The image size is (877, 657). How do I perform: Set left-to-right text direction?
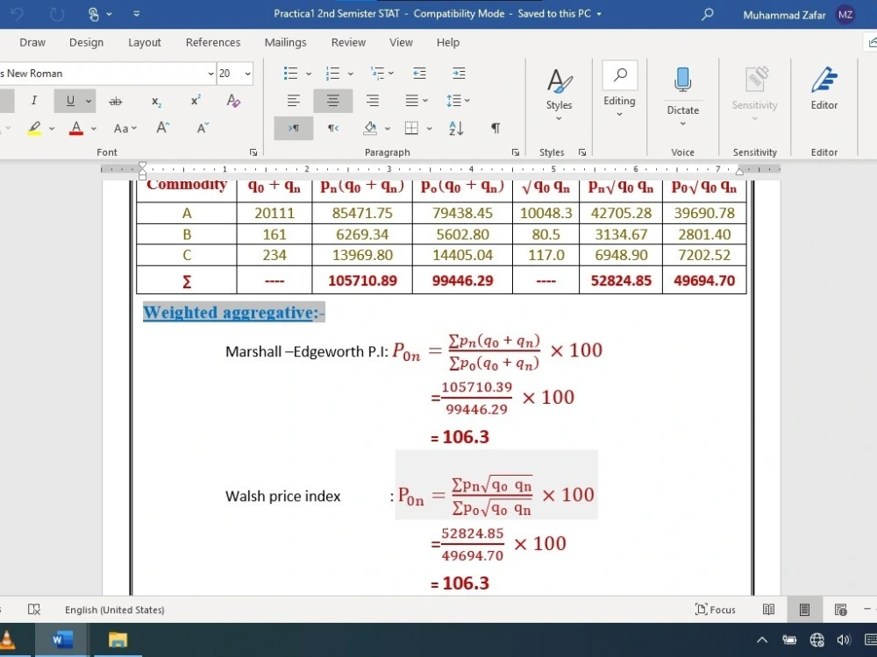pyautogui.click(x=293, y=128)
